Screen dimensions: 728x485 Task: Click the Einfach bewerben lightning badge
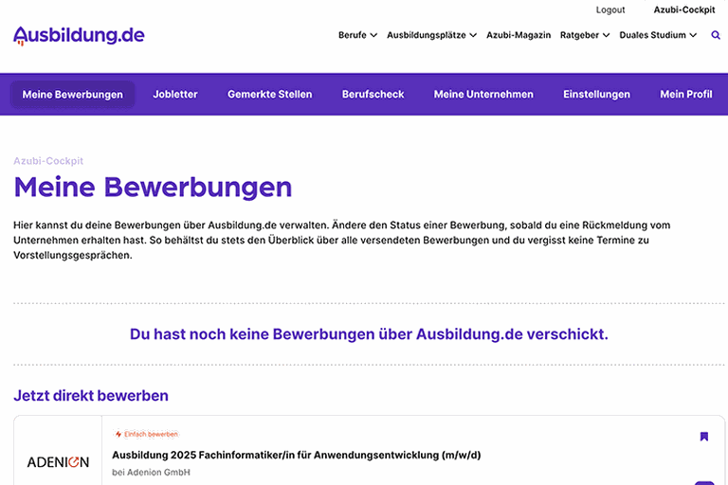[x=146, y=435]
